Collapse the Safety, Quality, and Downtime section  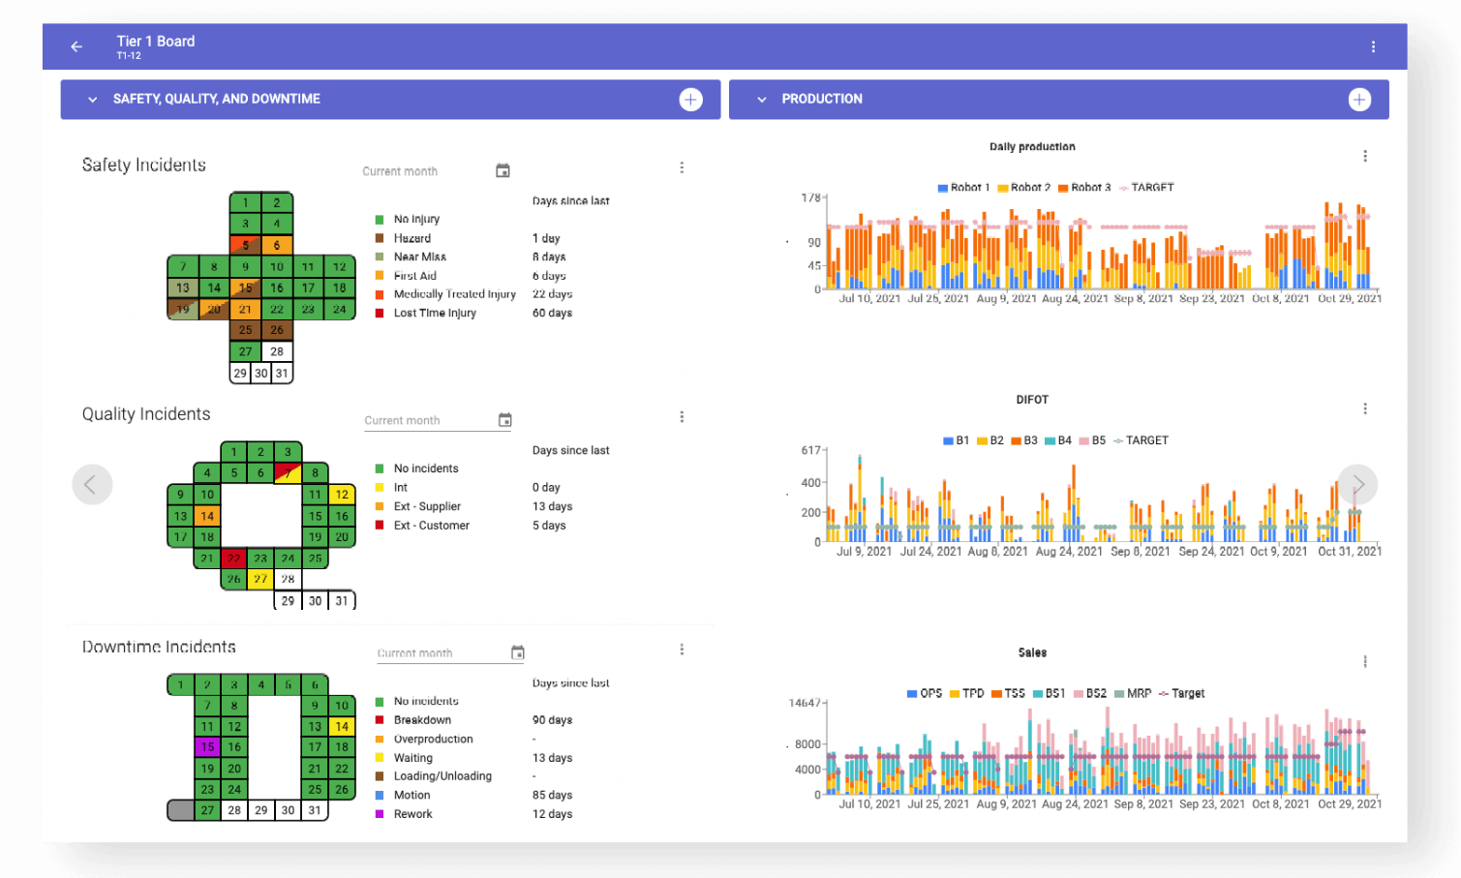[92, 99]
